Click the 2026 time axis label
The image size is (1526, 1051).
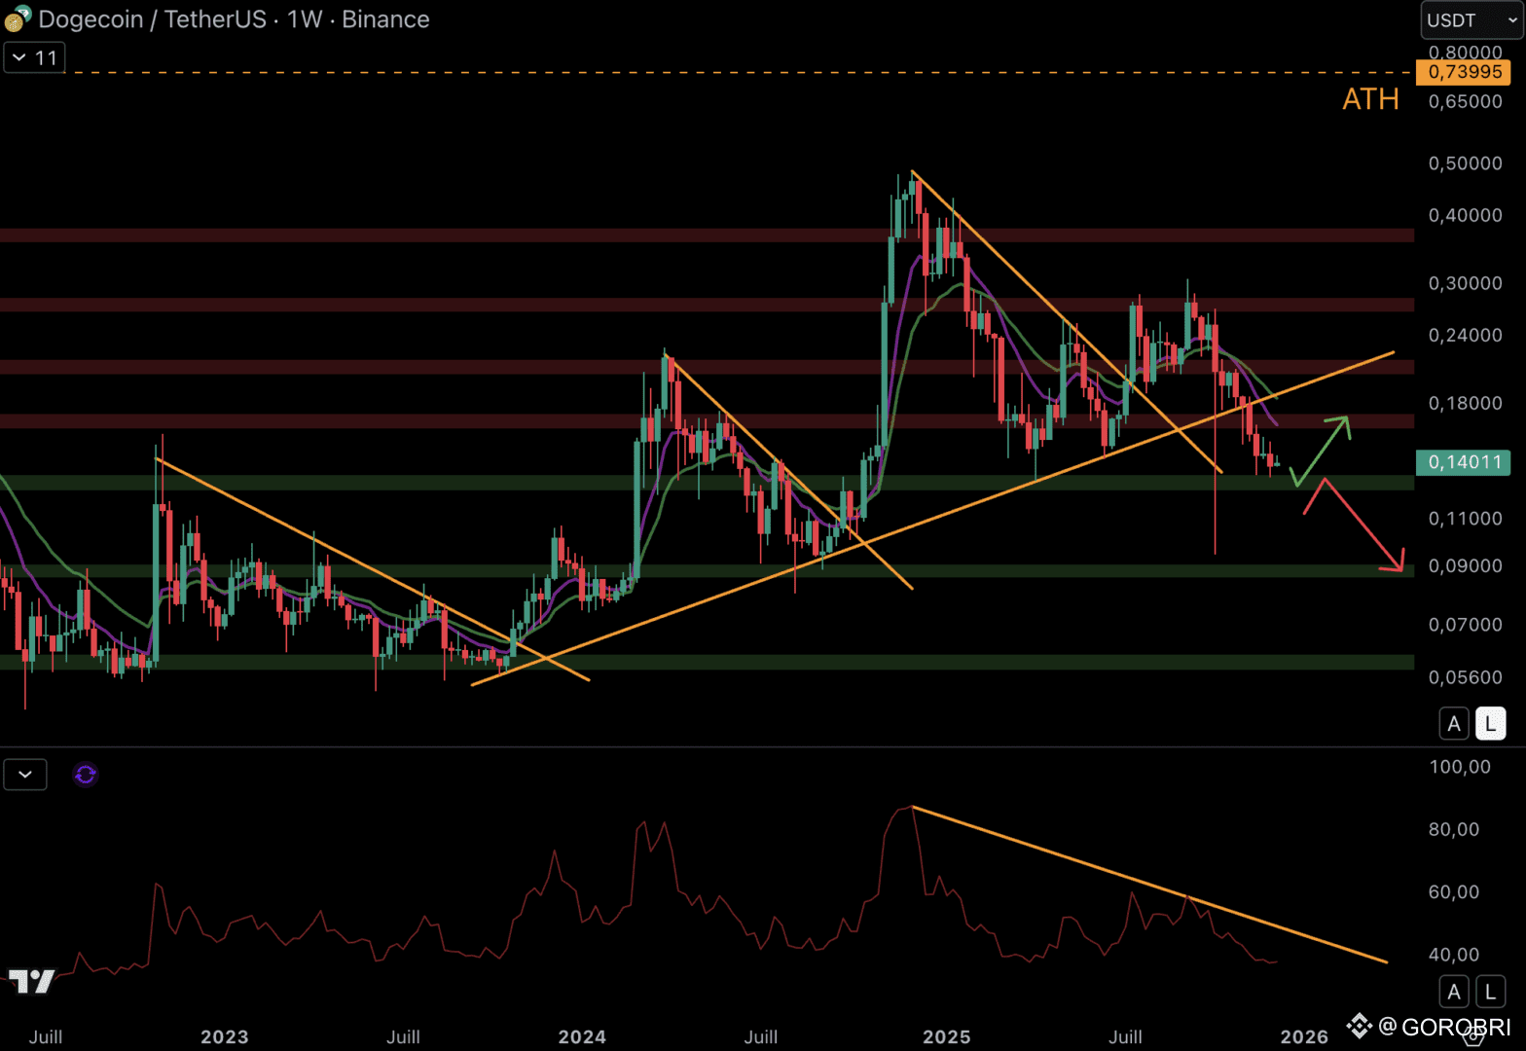(1304, 1036)
